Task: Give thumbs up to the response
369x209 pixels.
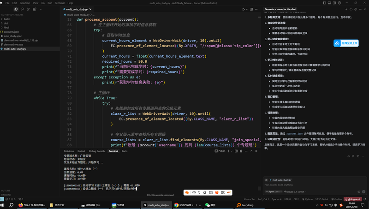Action: [349, 156]
